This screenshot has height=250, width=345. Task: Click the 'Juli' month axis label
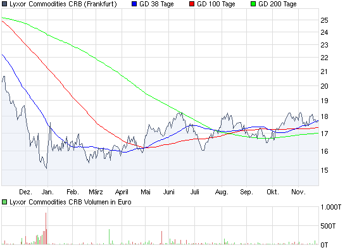pyautogui.click(x=195, y=192)
